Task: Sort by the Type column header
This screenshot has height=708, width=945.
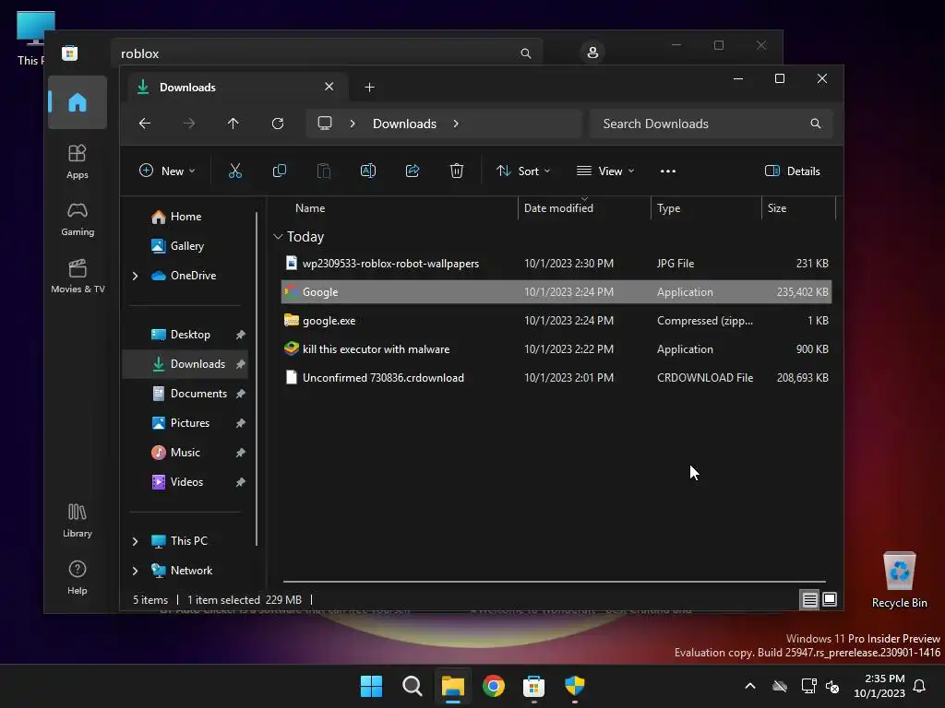Action: (x=706, y=208)
